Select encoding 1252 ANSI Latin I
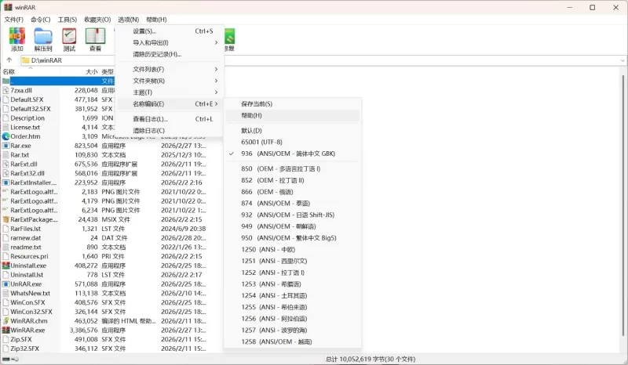The image size is (628, 365). coord(293,273)
